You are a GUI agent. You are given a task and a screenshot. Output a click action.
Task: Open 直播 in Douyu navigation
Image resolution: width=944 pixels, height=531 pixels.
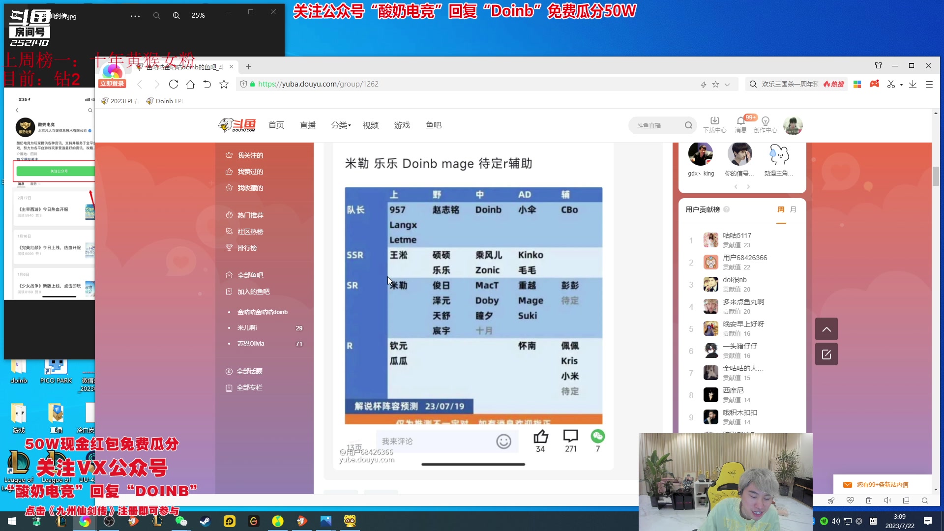[308, 125]
